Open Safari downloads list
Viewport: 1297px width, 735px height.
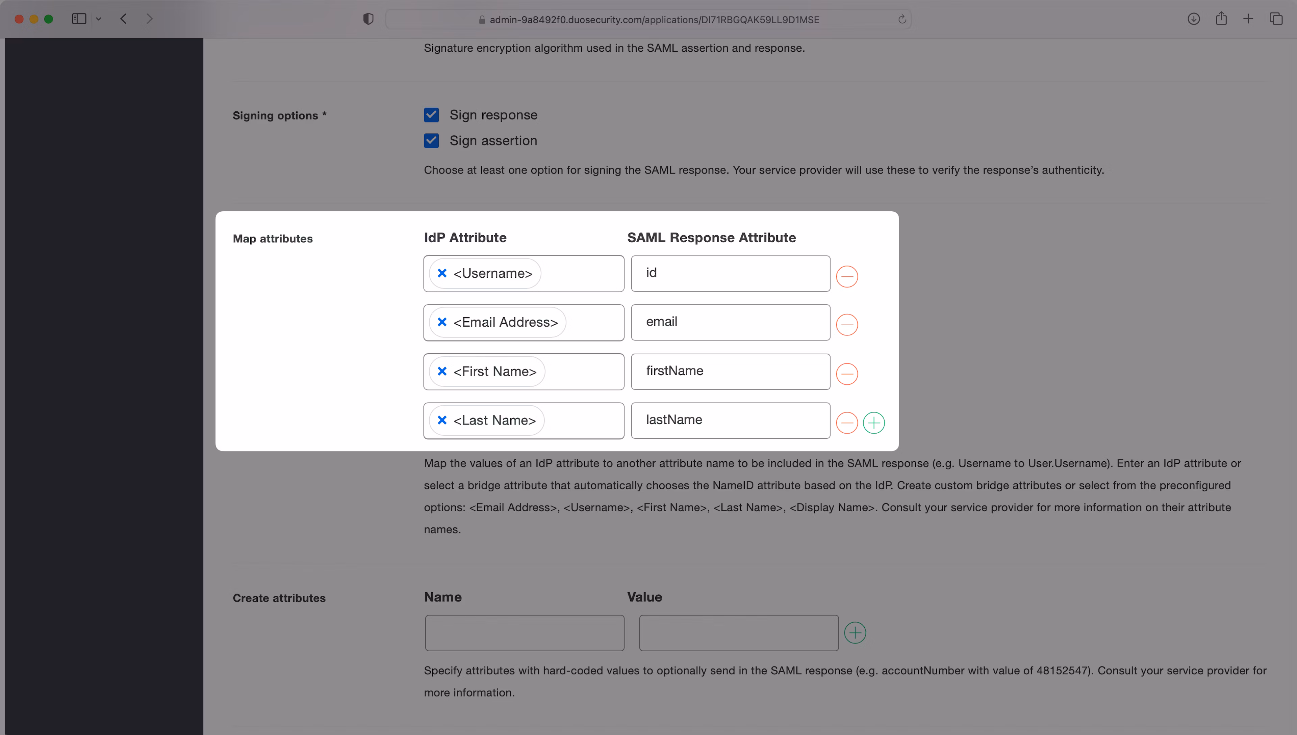1193,19
